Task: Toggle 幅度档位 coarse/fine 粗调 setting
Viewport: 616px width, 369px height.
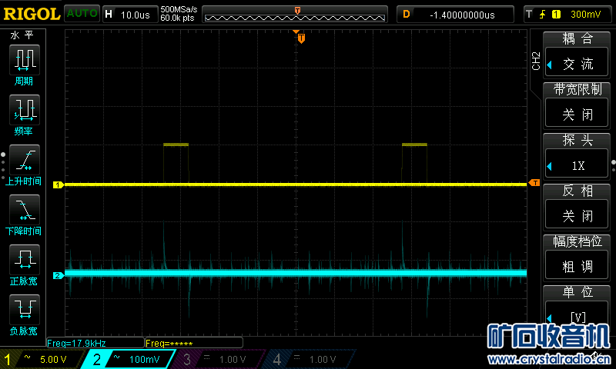Action: point(577,266)
